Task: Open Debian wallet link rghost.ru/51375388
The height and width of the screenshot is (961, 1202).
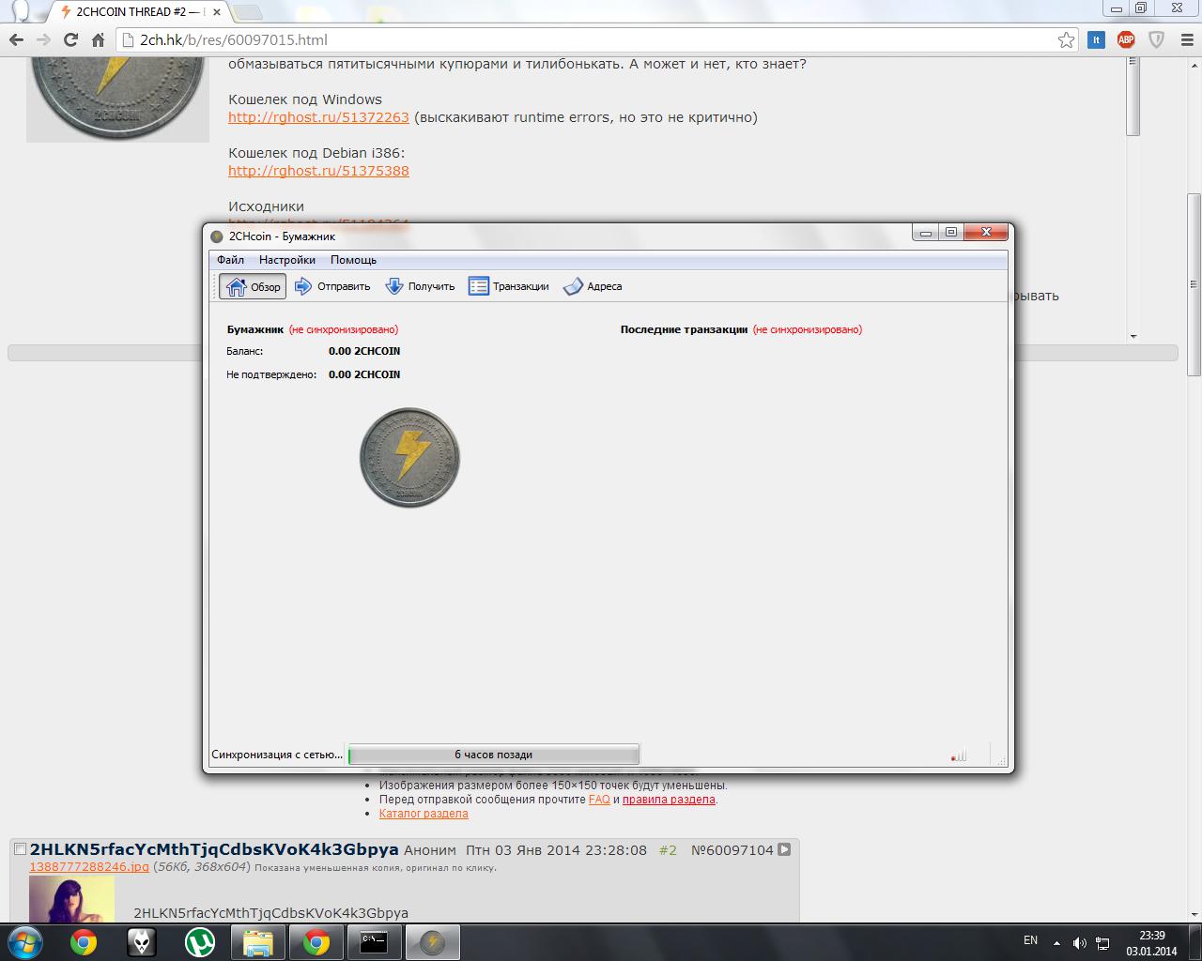Action: (318, 171)
